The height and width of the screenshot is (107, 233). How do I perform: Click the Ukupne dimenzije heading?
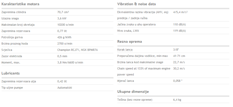pos(133,92)
